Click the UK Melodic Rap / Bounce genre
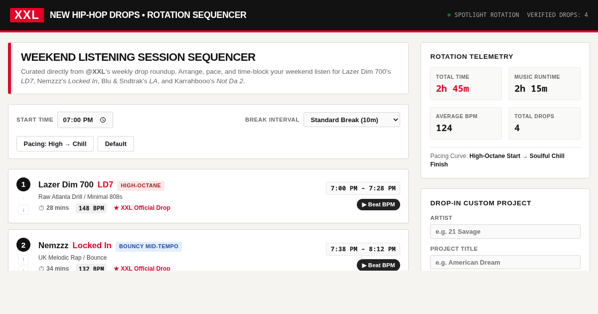598x314 pixels. click(x=73, y=258)
